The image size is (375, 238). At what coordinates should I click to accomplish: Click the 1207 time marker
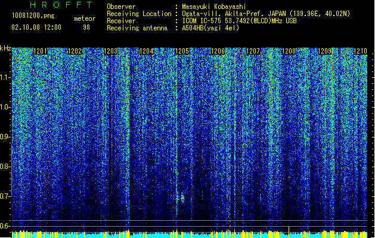[253, 51]
